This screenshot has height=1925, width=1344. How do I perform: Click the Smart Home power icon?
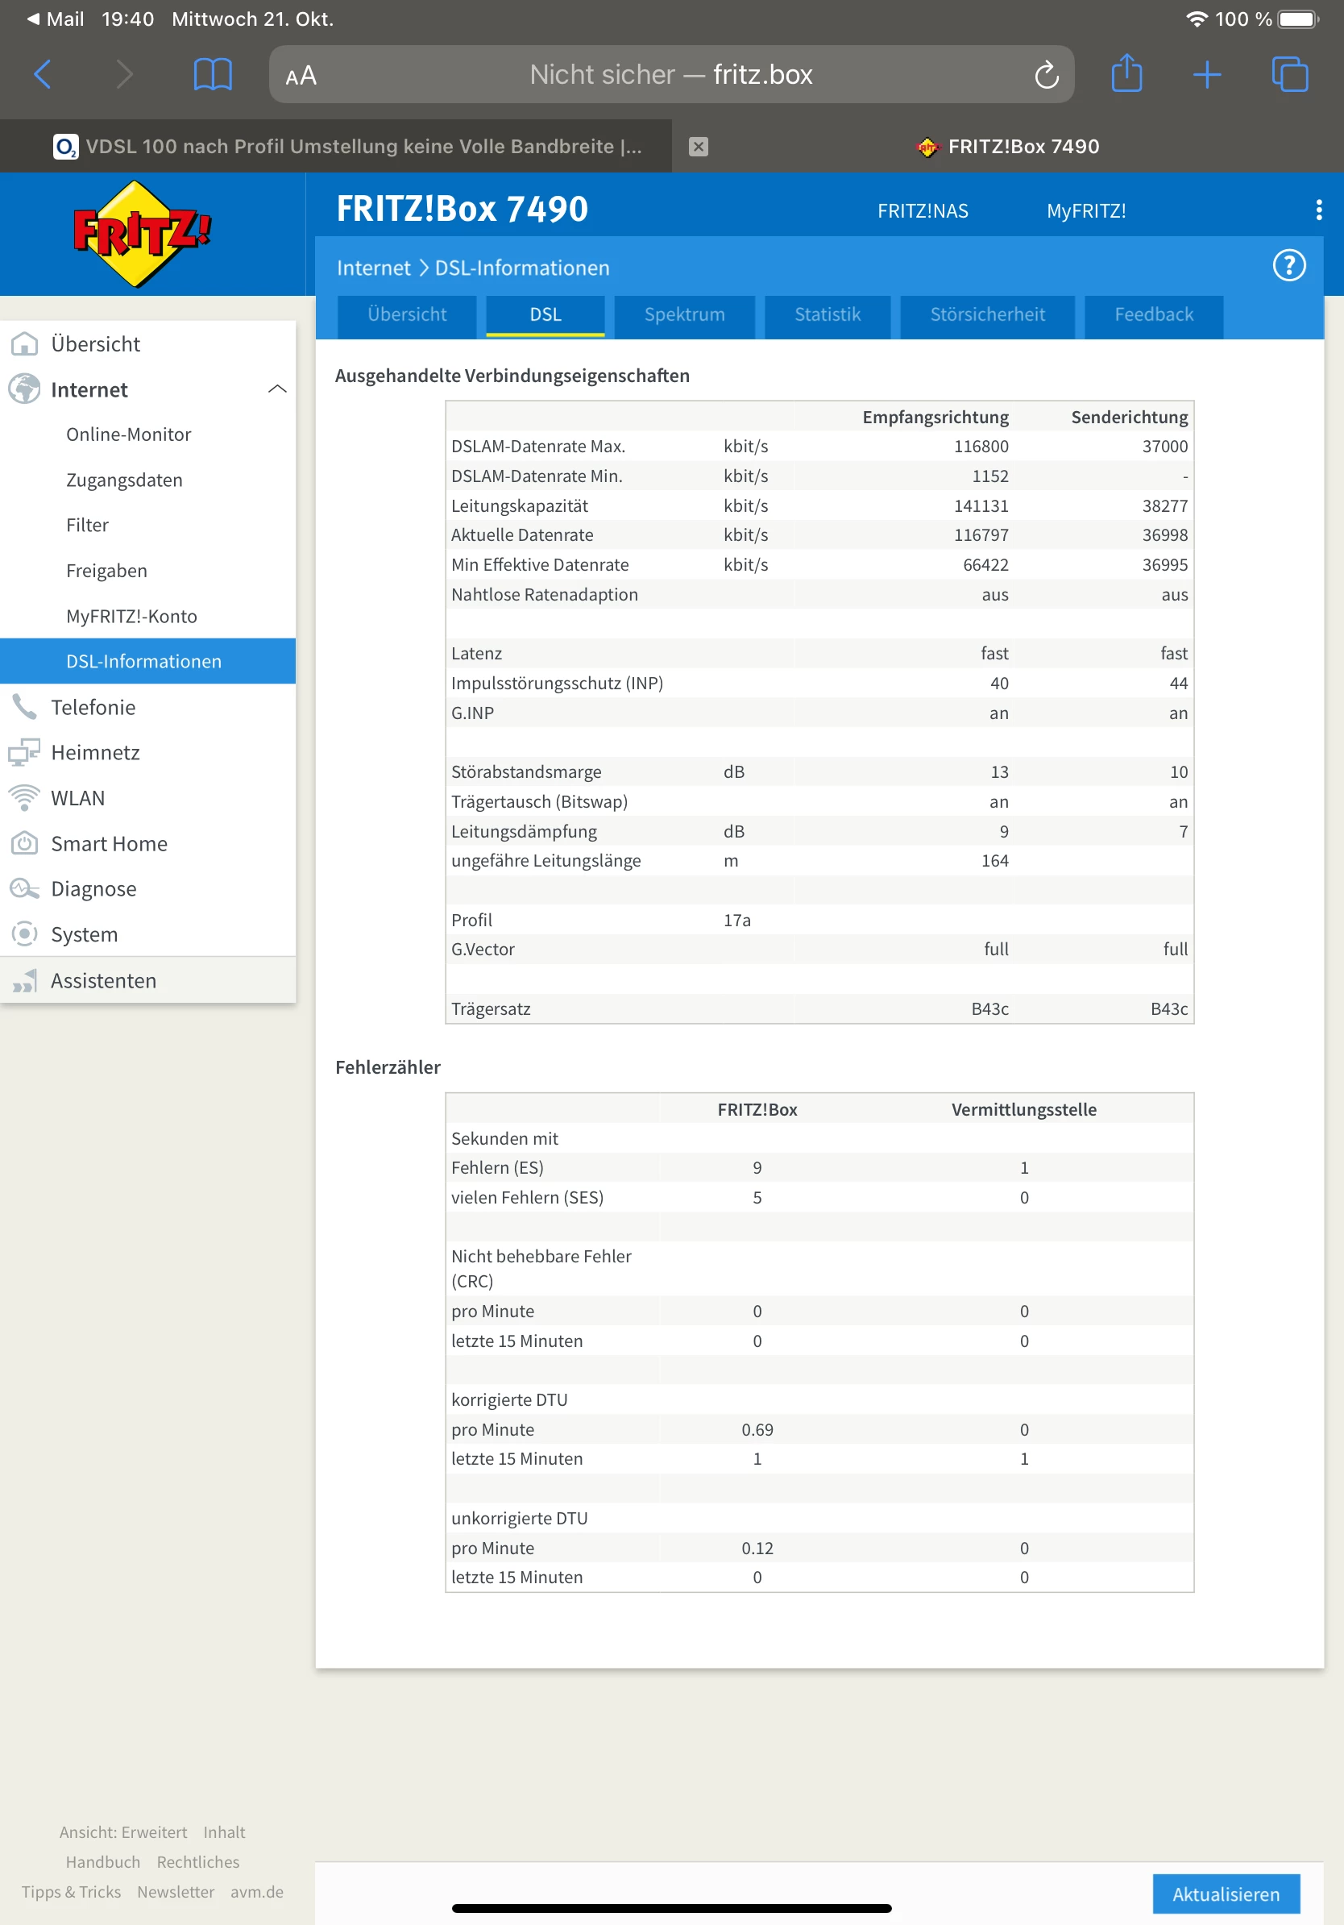click(x=24, y=843)
